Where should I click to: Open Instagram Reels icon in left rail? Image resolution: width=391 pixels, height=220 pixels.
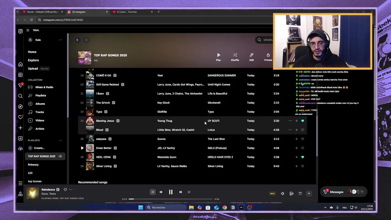20,75
